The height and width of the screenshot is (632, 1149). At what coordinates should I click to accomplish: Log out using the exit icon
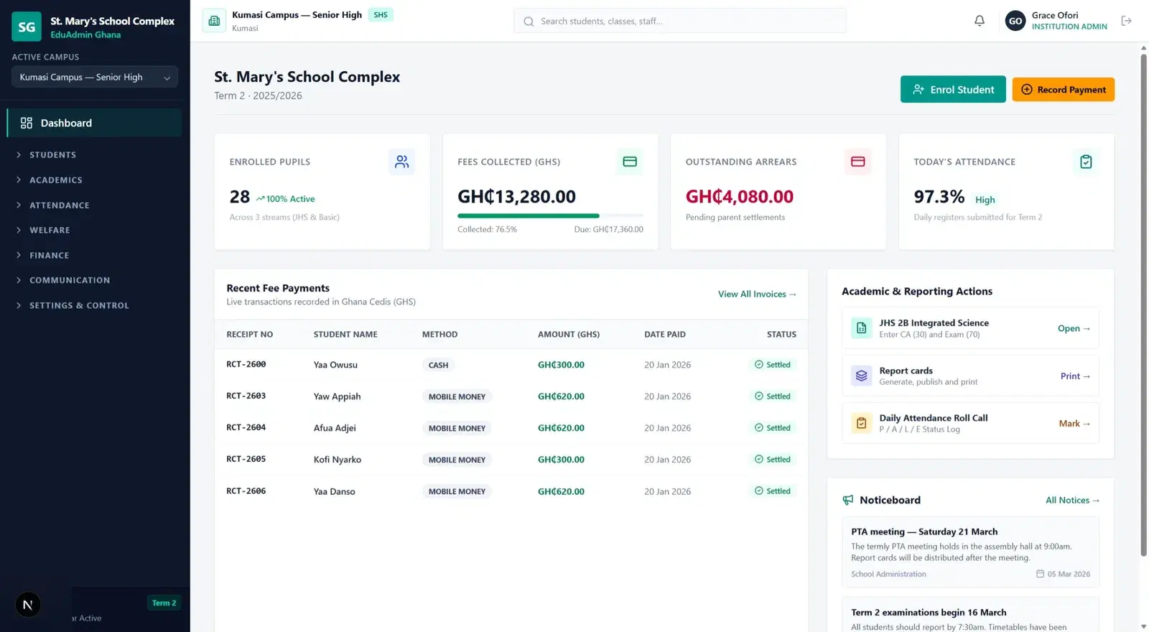pyautogui.click(x=1126, y=21)
